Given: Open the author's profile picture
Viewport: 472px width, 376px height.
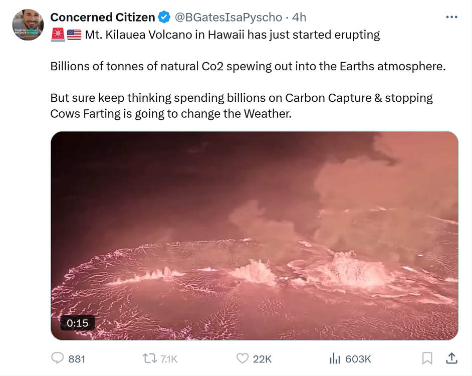Looking at the screenshot, I should point(28,25).
